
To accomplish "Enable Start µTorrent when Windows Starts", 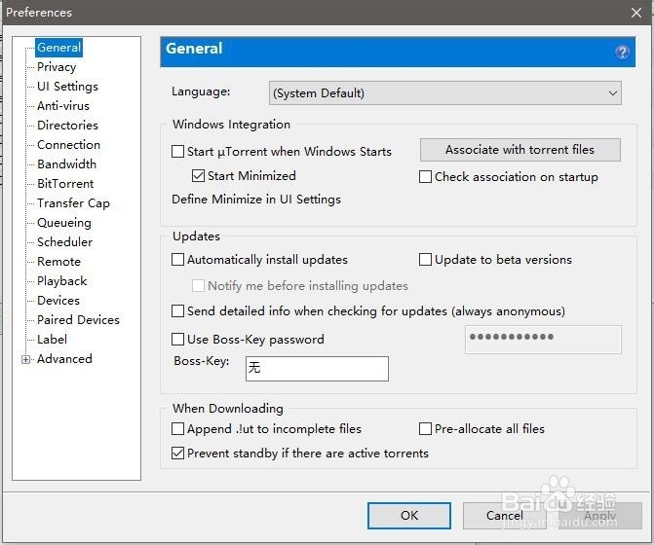I will tap(178, 151).
